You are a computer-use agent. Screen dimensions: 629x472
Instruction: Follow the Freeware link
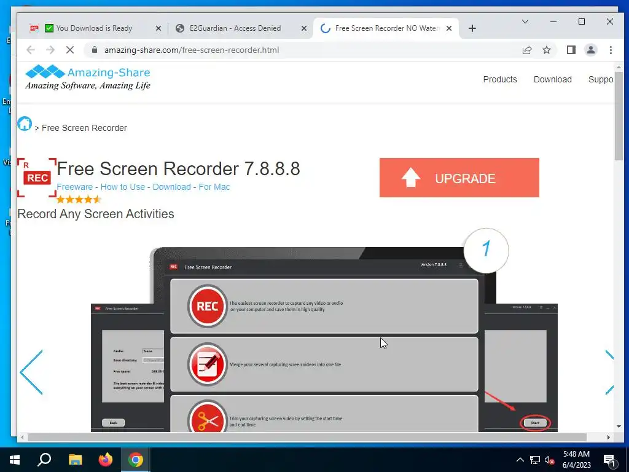74,187
